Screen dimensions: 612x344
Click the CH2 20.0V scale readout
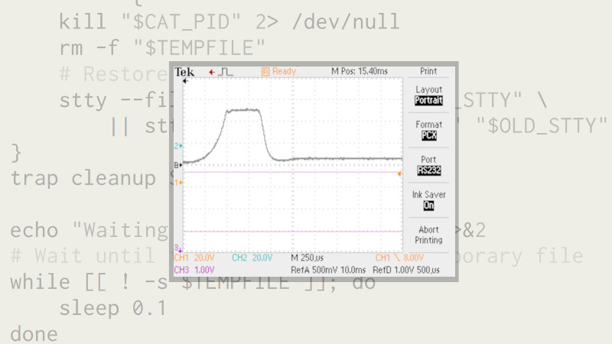[x=252, y=258]
